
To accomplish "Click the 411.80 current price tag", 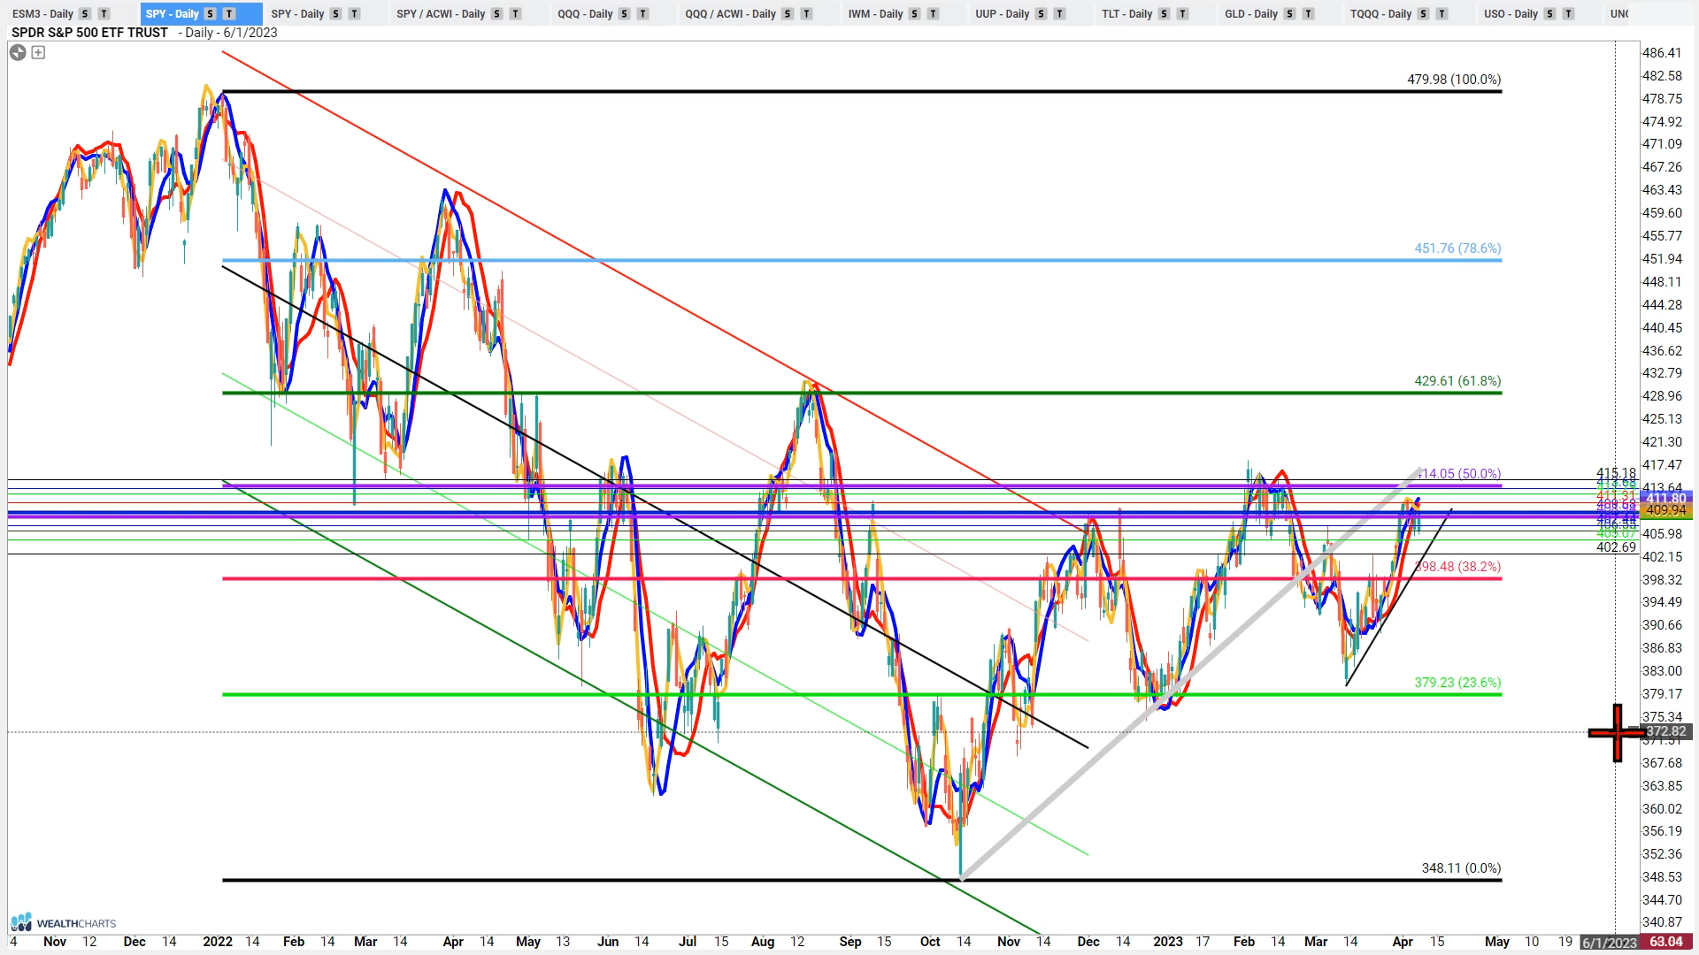I will click(1666, 499).
